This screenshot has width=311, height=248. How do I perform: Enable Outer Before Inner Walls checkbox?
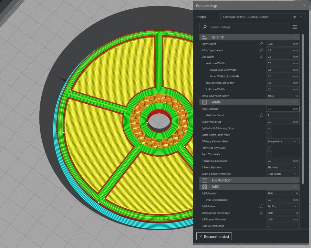[x=269, y=135]
